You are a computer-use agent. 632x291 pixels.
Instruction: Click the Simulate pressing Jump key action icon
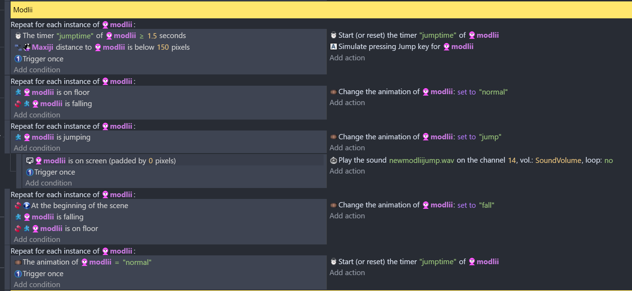point(333,47)
